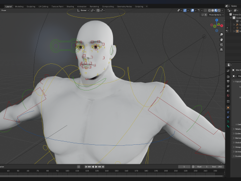The width and height of the screenshot is (241, 181).
Task: Open the outliner display mode dropdown
Action: coord(230,11)
